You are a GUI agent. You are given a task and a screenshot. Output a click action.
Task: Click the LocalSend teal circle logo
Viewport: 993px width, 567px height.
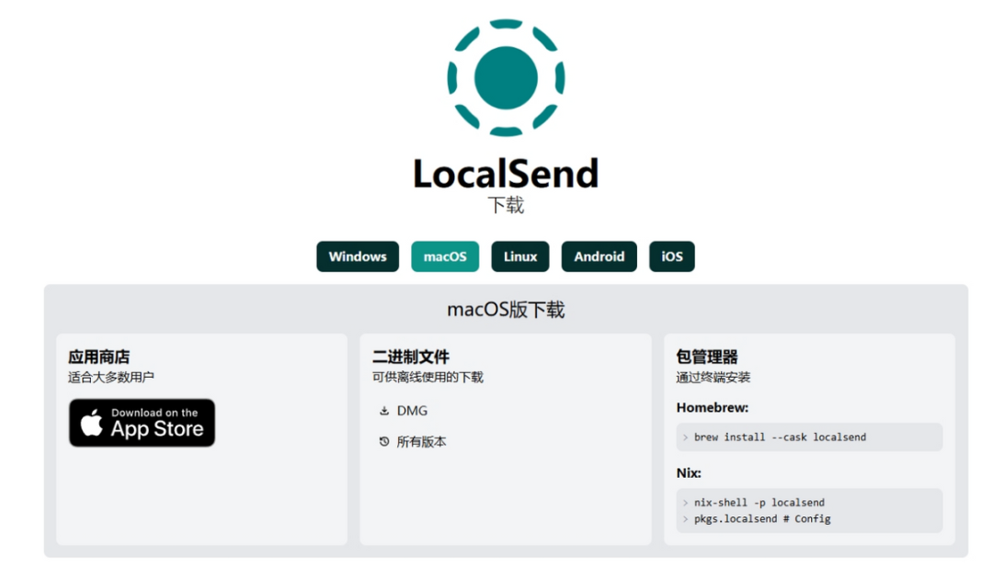[x=506, y=78]
